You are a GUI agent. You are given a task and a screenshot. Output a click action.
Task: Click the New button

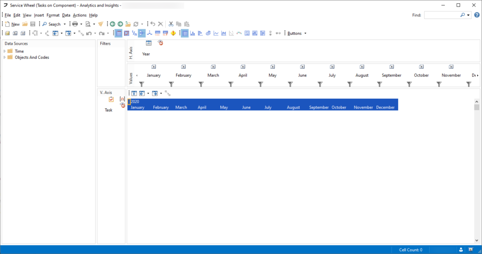pos(12,24)
